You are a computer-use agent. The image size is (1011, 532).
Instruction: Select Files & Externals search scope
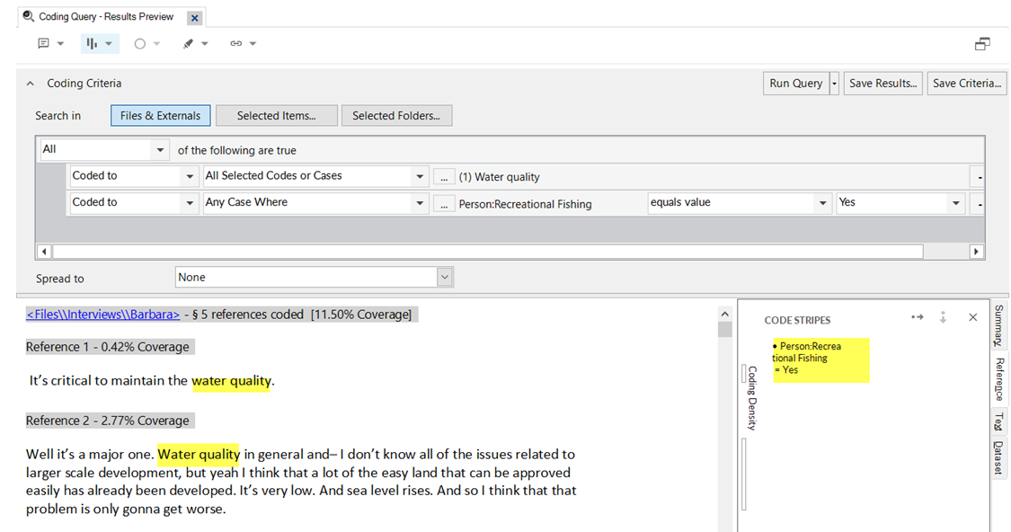click(x=161, y=115)
